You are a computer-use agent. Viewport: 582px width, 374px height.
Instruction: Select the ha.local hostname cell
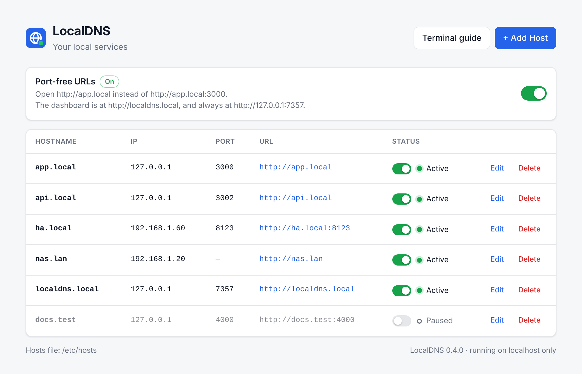click(53, 228)
